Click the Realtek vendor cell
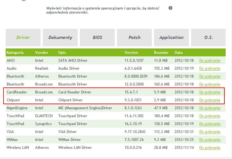This screenshot has height=159, width=232. (42, 68)
